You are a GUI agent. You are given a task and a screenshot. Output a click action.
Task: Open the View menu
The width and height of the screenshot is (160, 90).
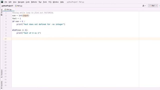(15, 2)
